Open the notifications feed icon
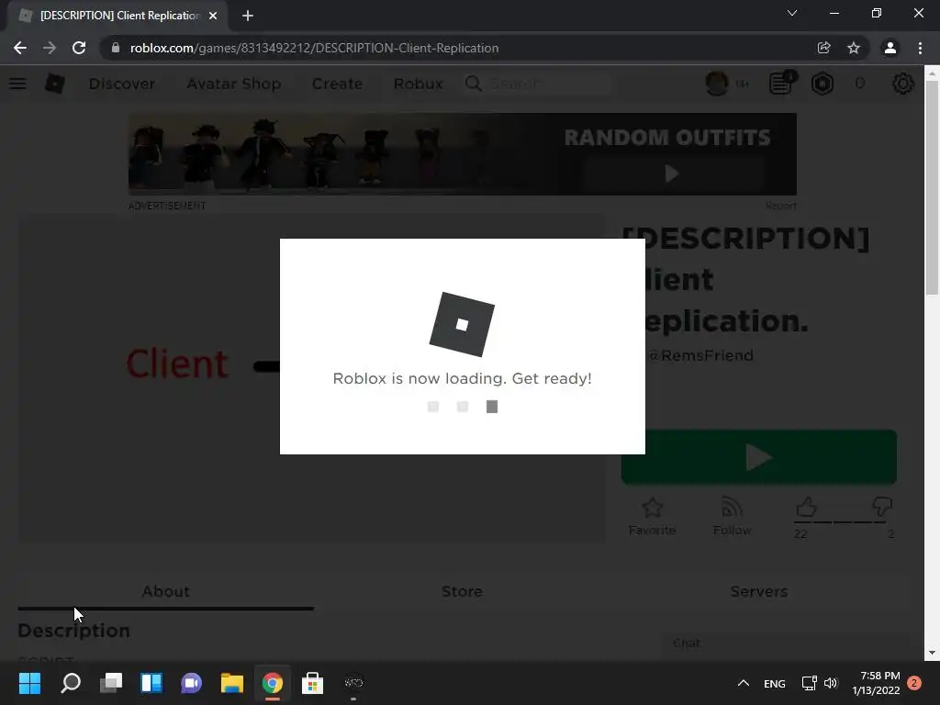This screenshot has width=940, height=705. (781, 84)
